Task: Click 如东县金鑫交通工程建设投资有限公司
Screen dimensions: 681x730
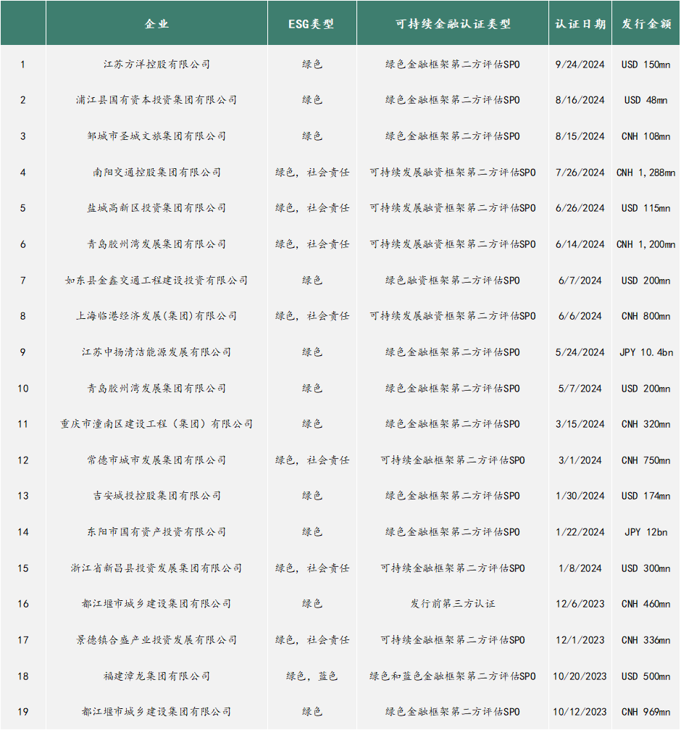Action: [156, 281]
